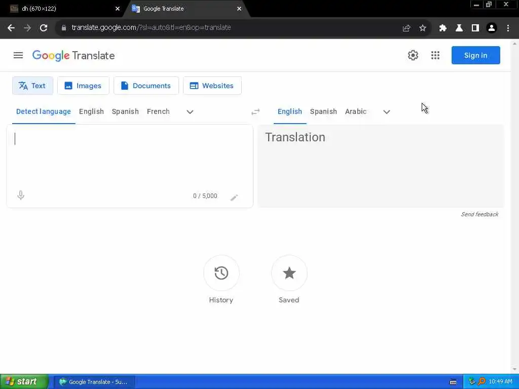The width and height of the screenshot is (519, 389).
Task: Go forward in the browser
Action: point(27,28)
